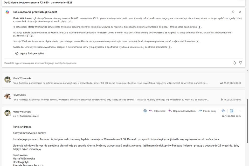Click Zapytaj funkcję Copilot button
The image size is (249, 166).
pos(30,53)
